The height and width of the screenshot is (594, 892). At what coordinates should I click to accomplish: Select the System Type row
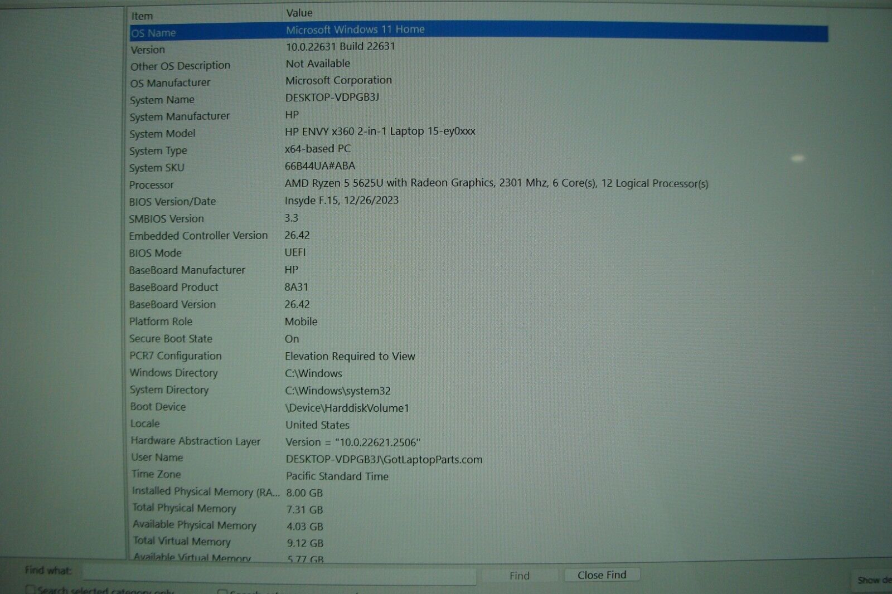click(478, 150)
